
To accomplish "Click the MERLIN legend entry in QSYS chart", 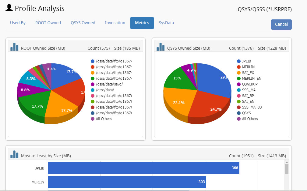I will pos(248,67).
